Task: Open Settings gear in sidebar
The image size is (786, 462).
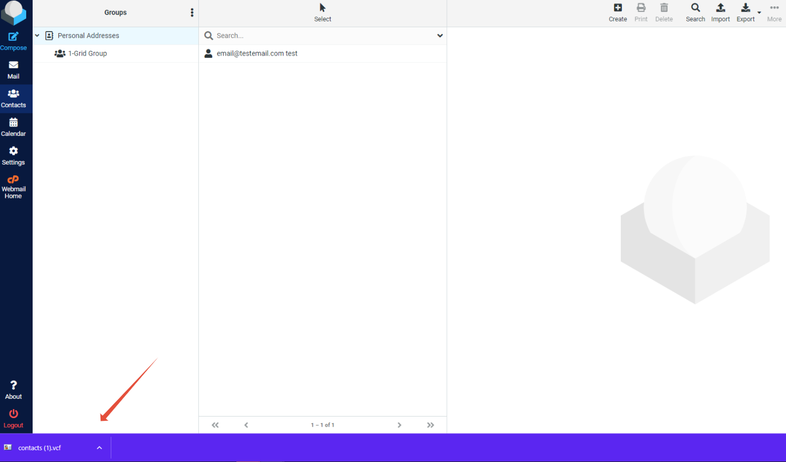Action: [x=13, y=156]
